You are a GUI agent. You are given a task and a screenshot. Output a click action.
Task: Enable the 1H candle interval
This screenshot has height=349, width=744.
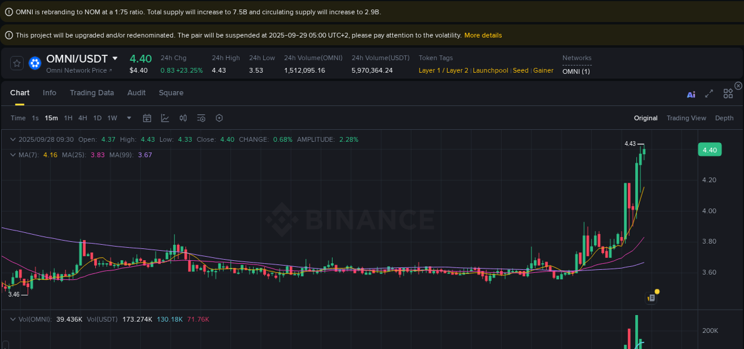point(67,118)
